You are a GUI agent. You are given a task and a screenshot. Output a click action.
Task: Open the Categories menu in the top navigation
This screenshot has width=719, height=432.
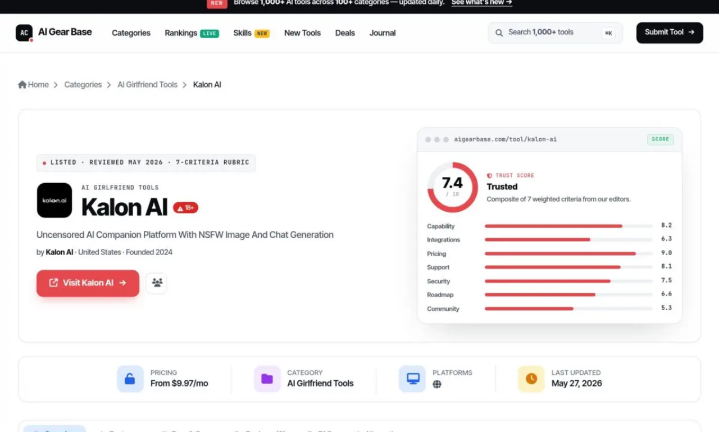coord(131,33)
